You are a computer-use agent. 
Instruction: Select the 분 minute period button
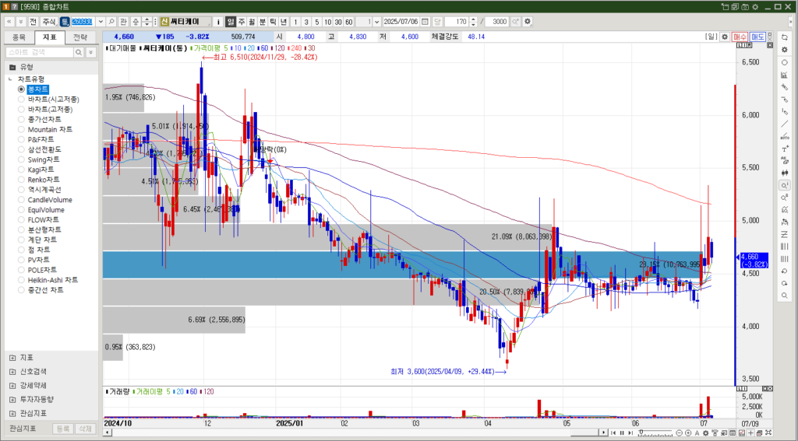(x=262, y=22)
